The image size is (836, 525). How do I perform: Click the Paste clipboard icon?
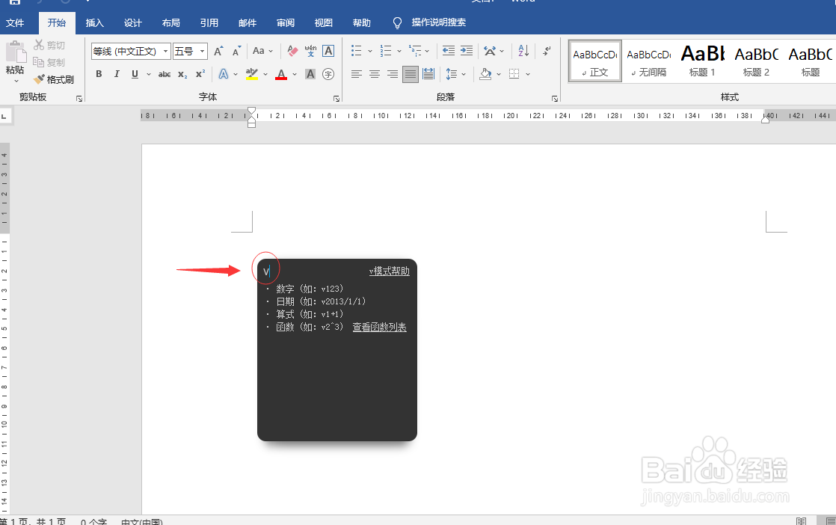point(16,52)
